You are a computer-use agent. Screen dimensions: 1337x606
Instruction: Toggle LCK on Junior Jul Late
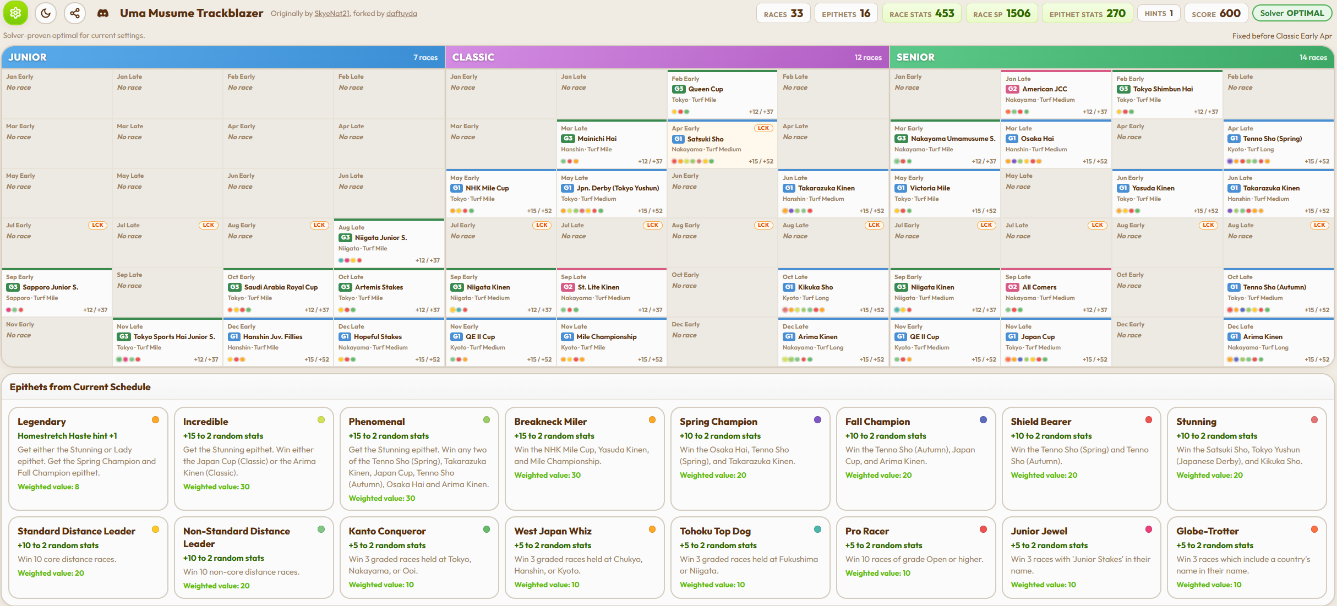208,225
